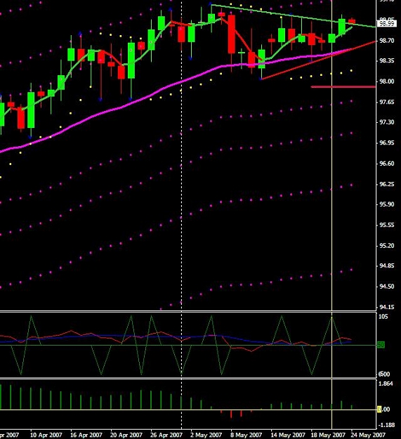The image size is (401, 439).
Task: Click the 94.15 price axis label
Action: [x=386, y=307]
